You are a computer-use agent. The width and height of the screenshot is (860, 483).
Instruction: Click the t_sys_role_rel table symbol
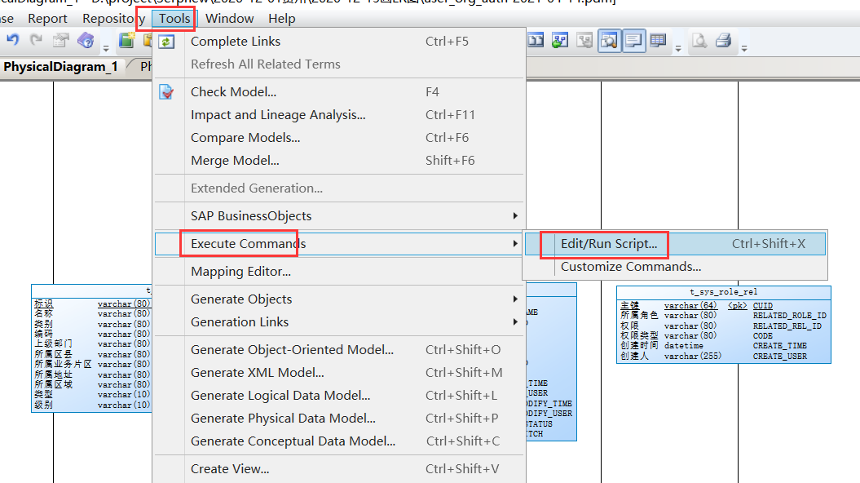tap(722, 325)
